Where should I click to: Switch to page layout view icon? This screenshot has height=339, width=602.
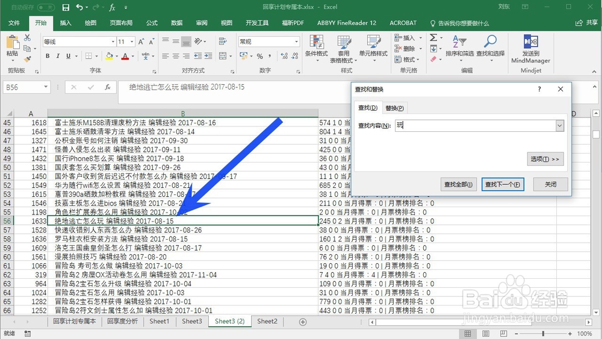486,334
